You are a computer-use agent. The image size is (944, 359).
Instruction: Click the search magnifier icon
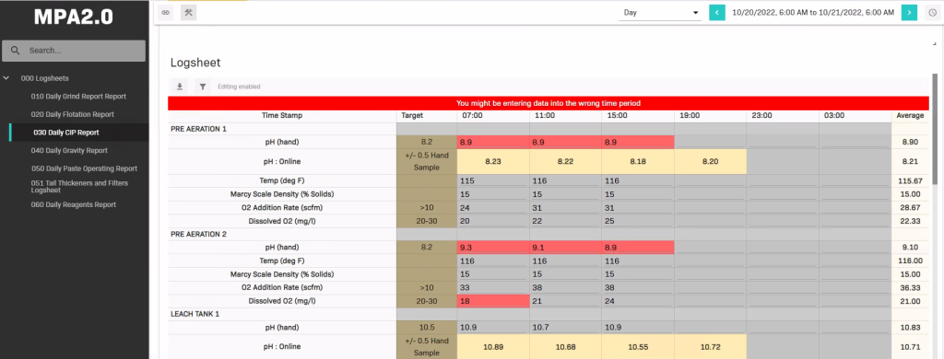click(17, 51)
